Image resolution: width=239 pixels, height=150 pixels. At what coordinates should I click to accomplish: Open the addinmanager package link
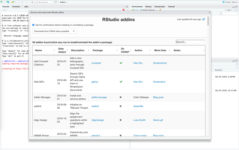pyautogui.click(x=99, y=97)
